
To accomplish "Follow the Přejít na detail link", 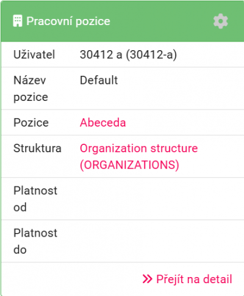I will click(x=187, y=279).
